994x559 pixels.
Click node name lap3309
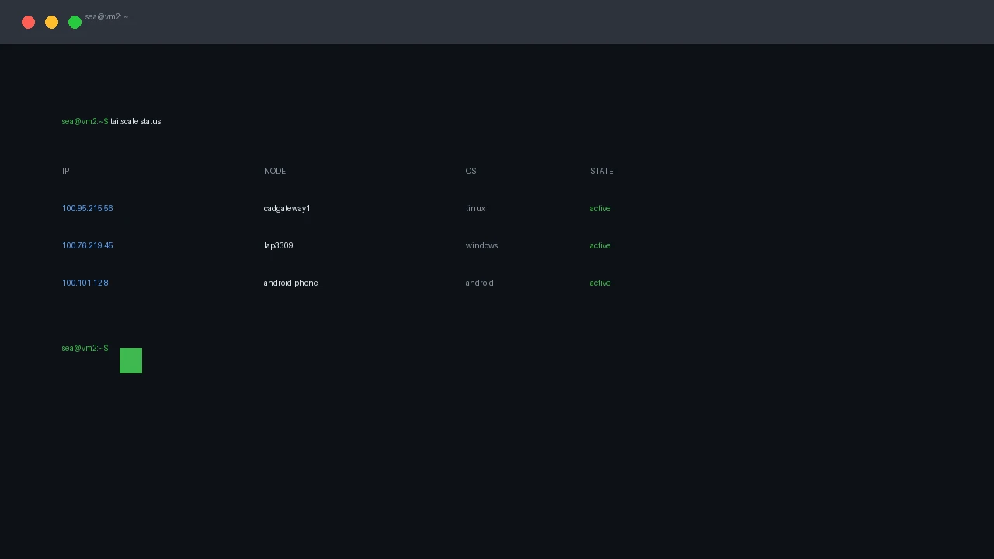coord(279,246)
